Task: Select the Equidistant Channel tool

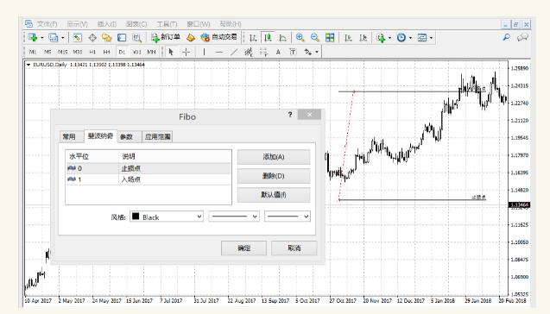Action: [x=249, y=52]
